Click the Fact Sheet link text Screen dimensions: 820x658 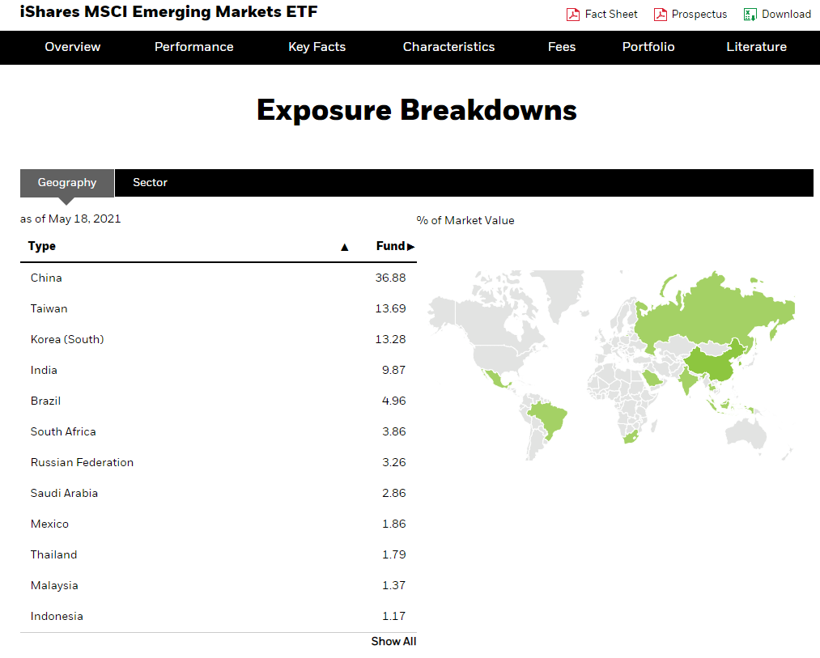tap(611, 14)
